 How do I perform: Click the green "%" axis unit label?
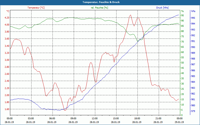point(182,11)
